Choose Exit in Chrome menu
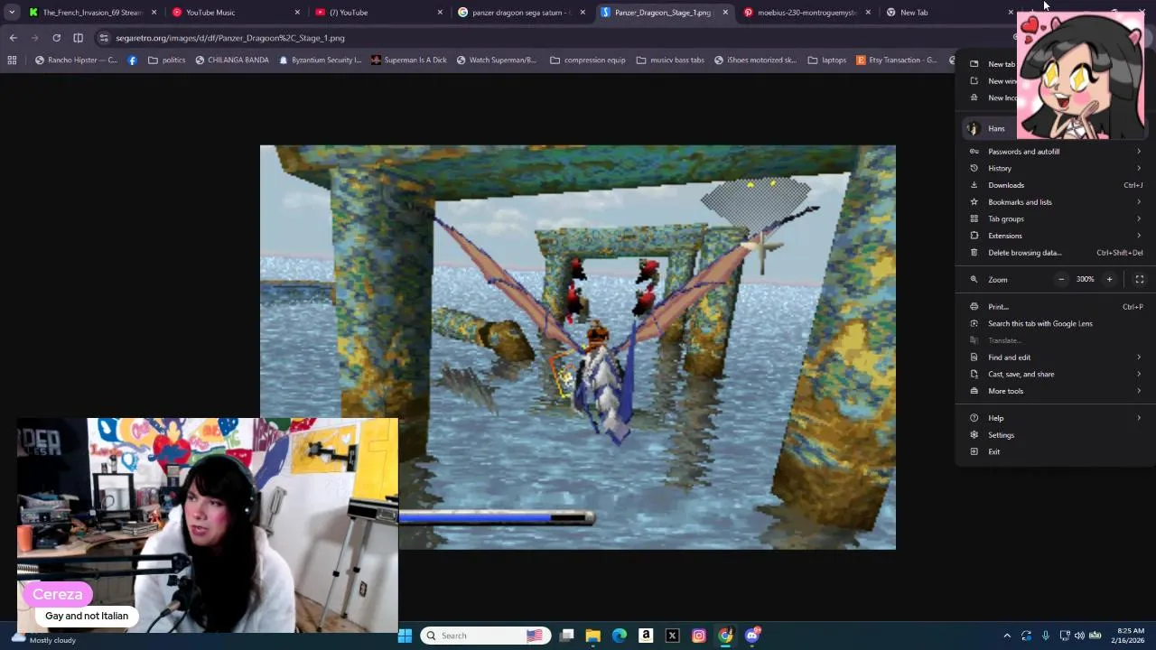 point(1055,451)
